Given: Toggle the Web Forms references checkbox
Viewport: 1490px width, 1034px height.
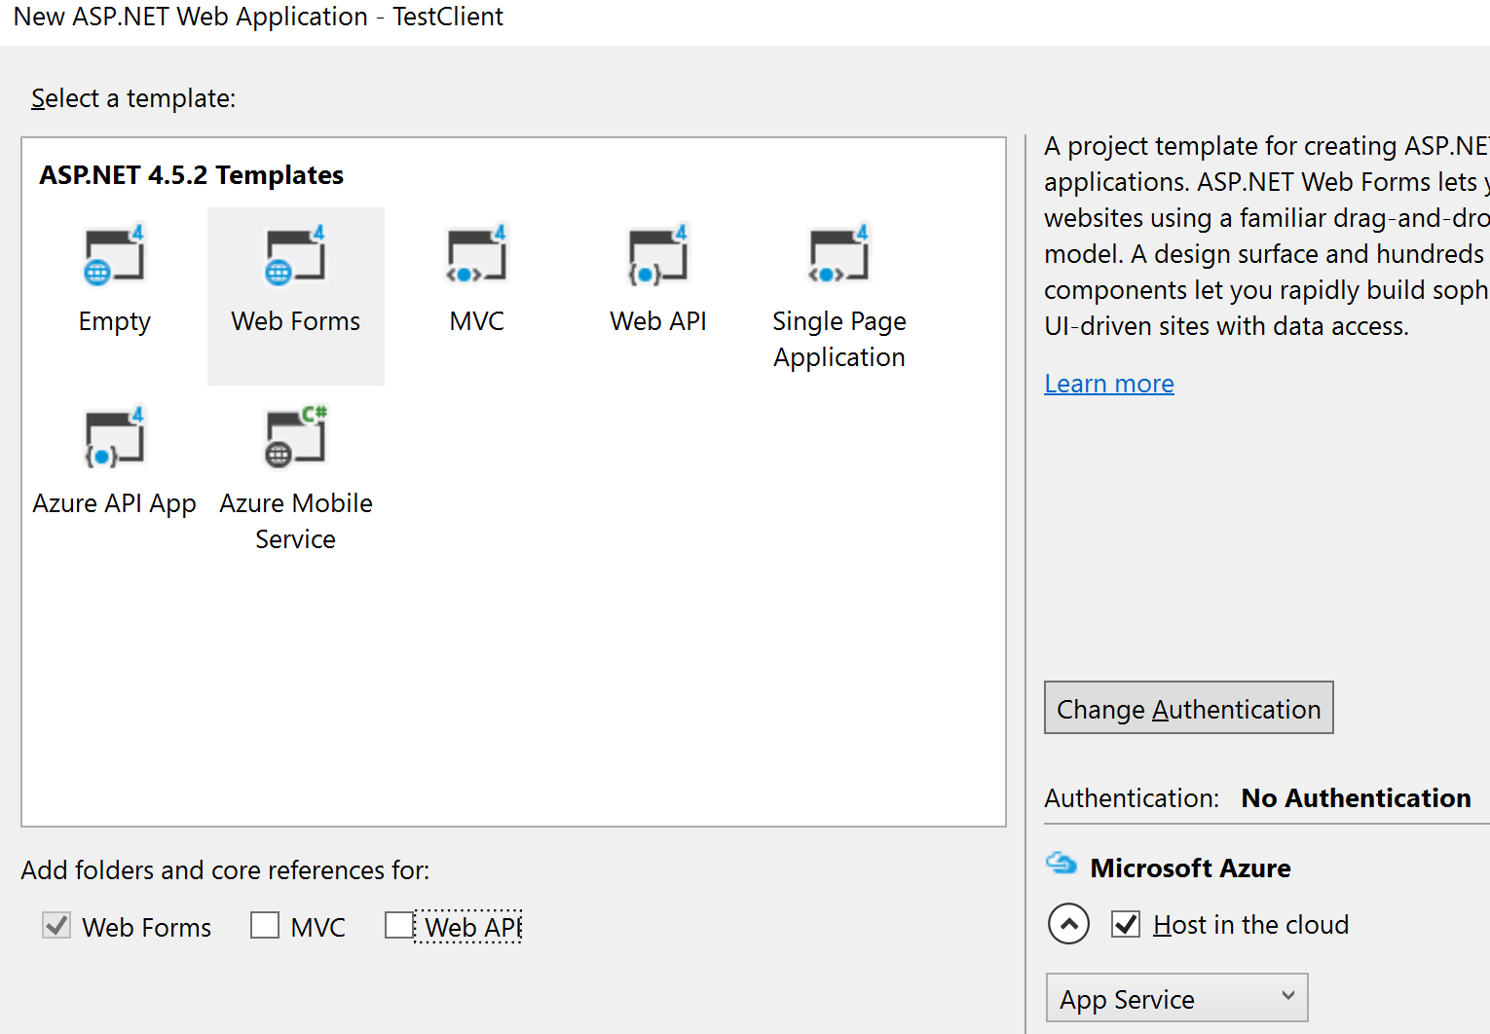Looking at the screenshot, I should point(56,925).
